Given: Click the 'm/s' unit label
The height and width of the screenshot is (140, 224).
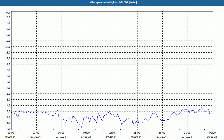Looking at the screenshot, I should pos(8,13).
